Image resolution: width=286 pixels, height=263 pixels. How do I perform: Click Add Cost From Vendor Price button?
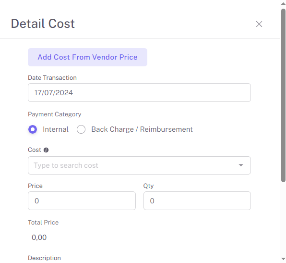point(87,57)
